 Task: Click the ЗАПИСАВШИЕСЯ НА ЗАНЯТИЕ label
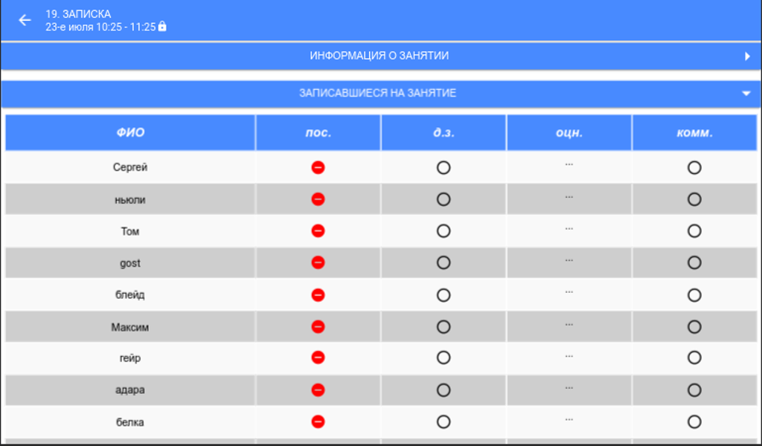(x=377, y=93)
